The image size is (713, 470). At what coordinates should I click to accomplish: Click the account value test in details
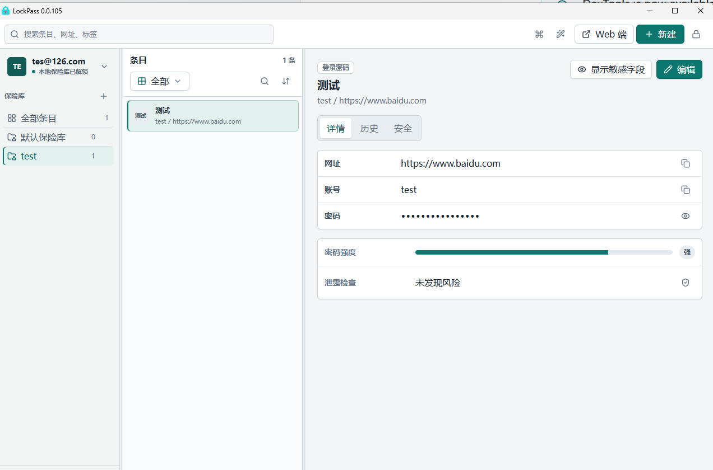pyautogui.click(x=409, y=190)
